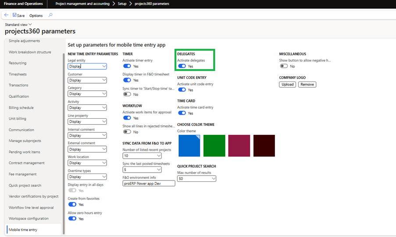
Task: Open Sync the last posted timesheets dropdown
Action: click(x=142, y=170)
